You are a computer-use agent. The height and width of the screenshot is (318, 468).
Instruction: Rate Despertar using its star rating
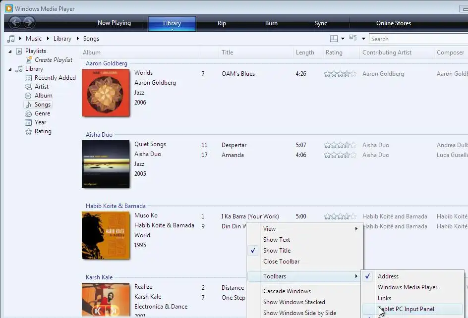click(x=340, y=145)
